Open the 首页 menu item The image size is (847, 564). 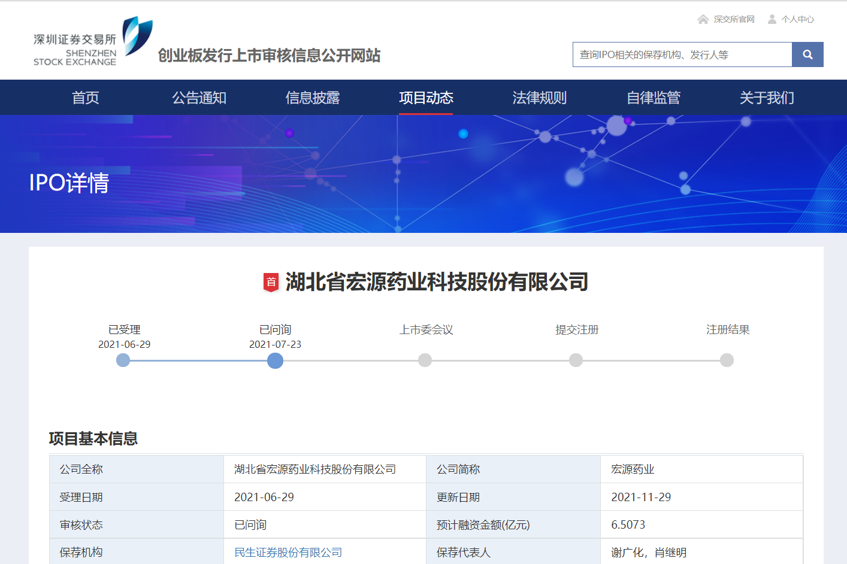[x=86, y=98]
